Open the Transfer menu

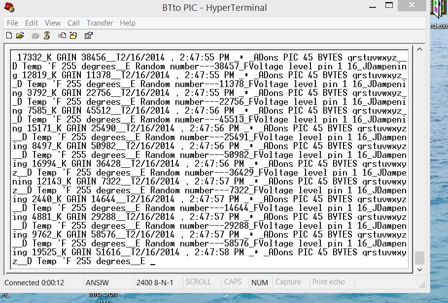click(100, 23)
